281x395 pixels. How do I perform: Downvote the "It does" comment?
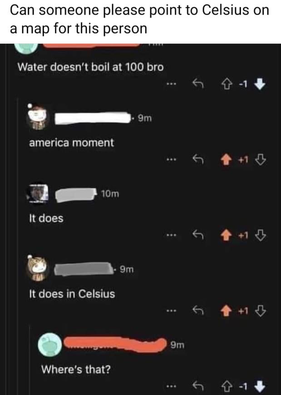[x=261, y=235]
